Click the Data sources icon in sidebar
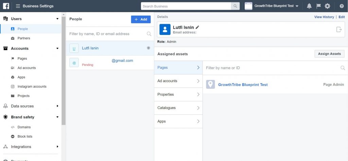This screenshot has height=161, width=348. (5, 106)
